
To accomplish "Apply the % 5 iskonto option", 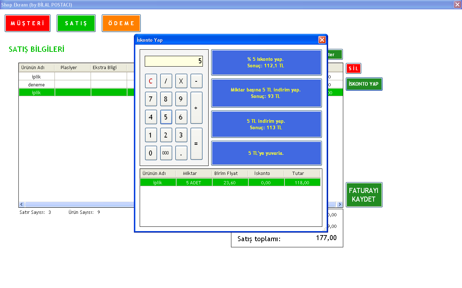I will [x=266, y=63].
